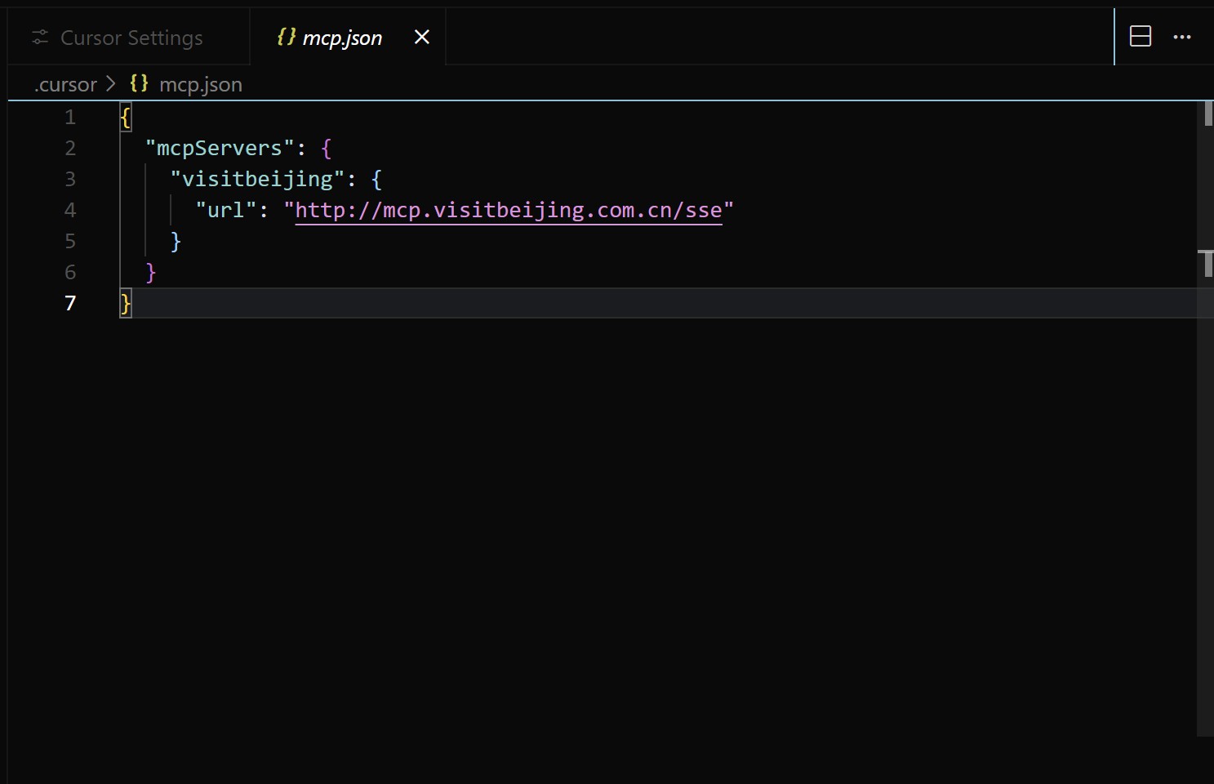The width and height of the screenshot is (1214, 784).
Task: Close the mcp.json tab
Action: coord(421,37)
